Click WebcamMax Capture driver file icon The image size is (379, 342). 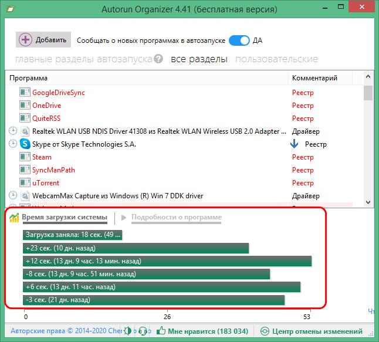click(25, 195)
